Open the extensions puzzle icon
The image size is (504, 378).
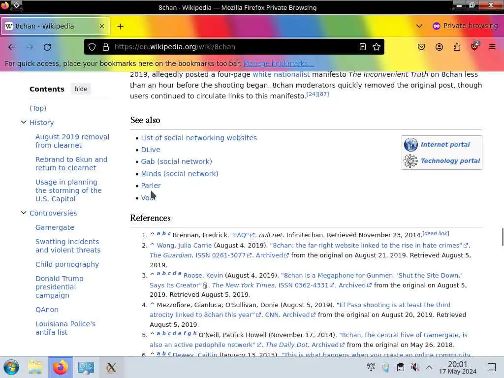pos(457,47)
